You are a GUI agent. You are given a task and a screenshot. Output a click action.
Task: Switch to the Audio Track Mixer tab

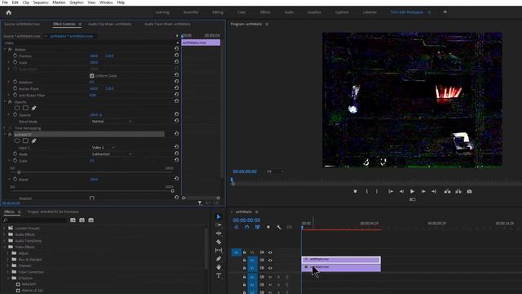tap(167, 24)
